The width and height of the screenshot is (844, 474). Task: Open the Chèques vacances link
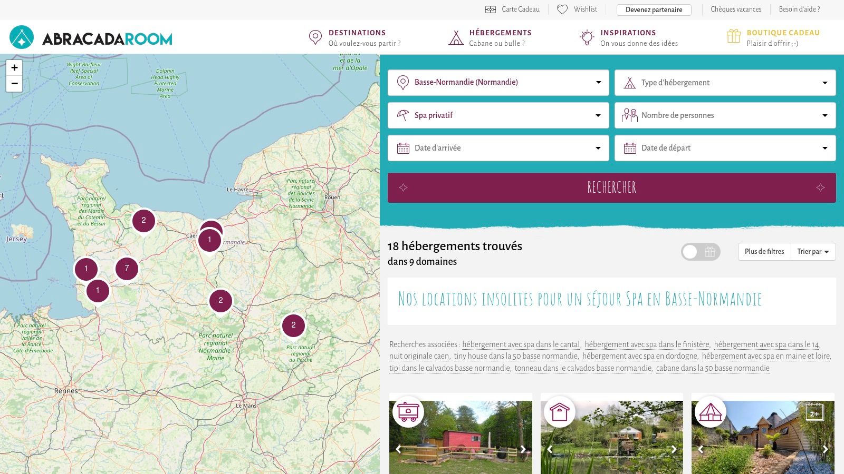pyautogui.click(x=736, y=9)
